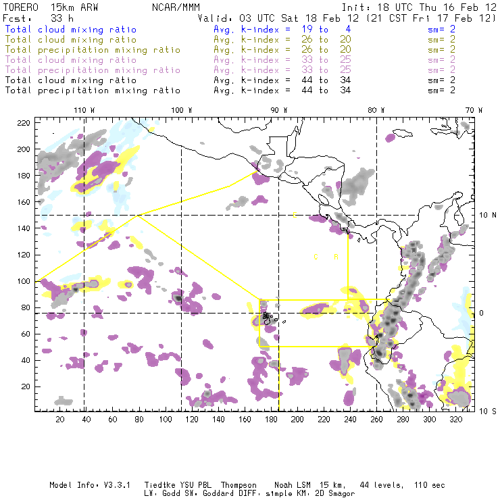Click the yellow 'C' marker on map
Image resolution: width=500 pixels, height=500 pixels.
coord(316,257)
